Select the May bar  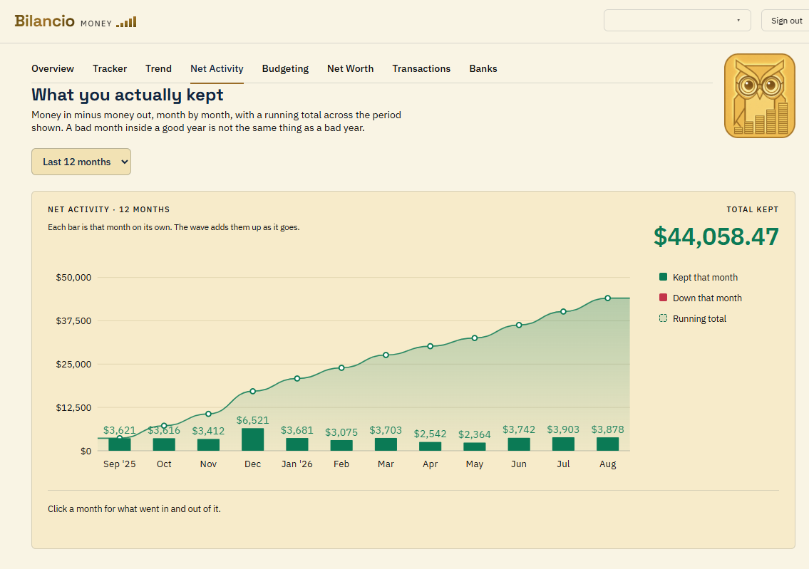click(x=475, y=447)
